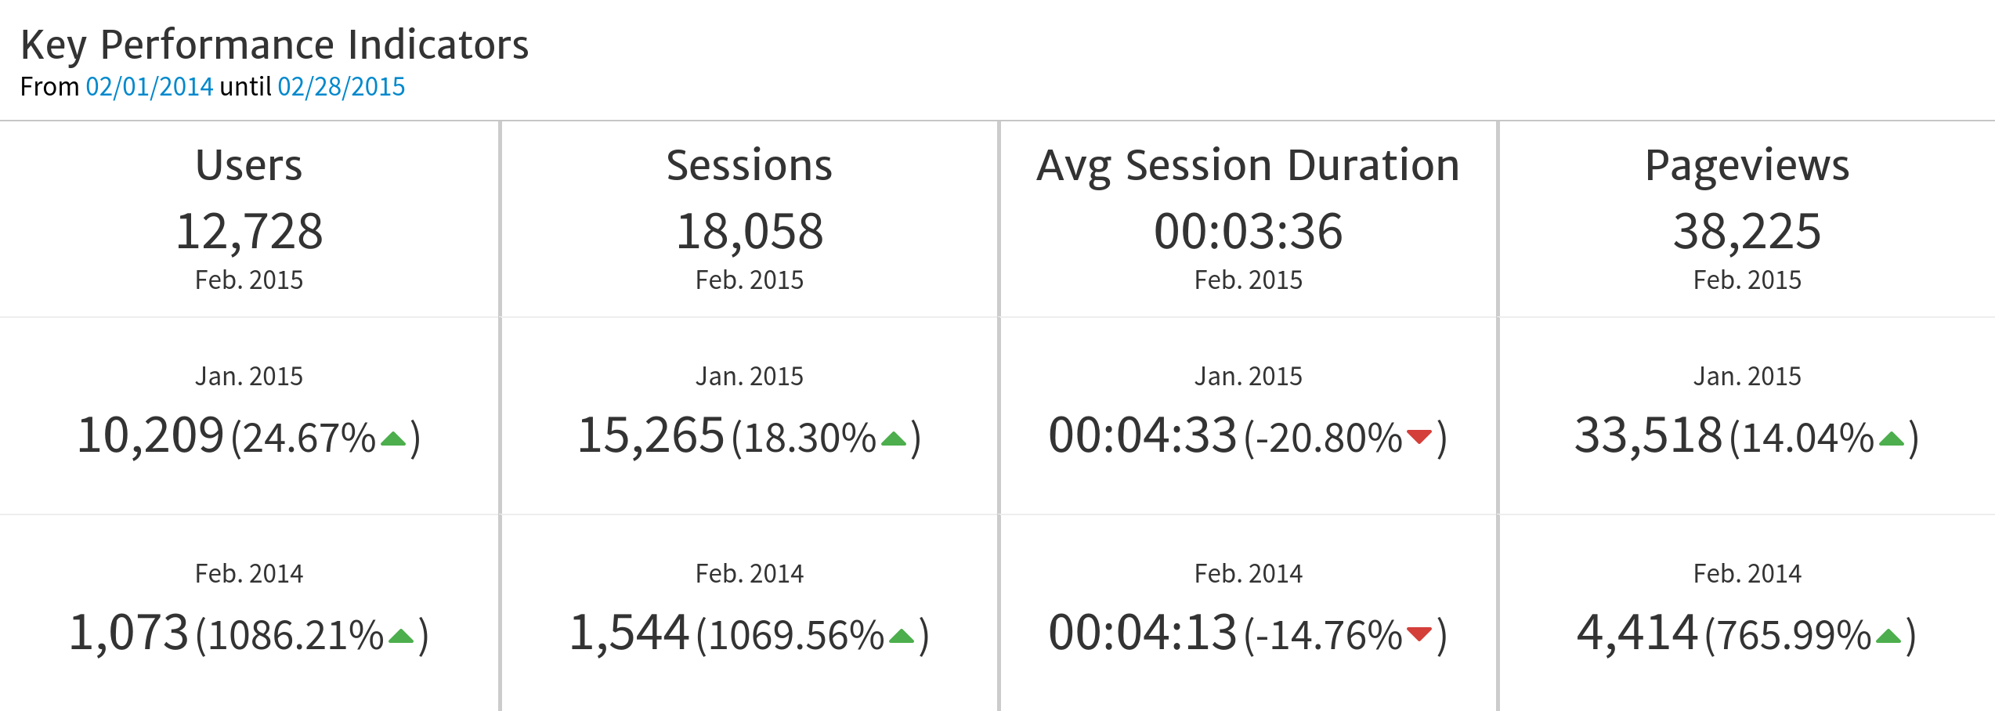Click red down arrow beside -14.76%
Image resolution: width=1995 pixels, height=711 pixels.
(x=1419, y=633)
